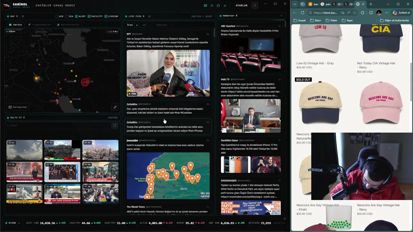
Task: Reload the page in the Edge browser
Action: coord(302,13)
